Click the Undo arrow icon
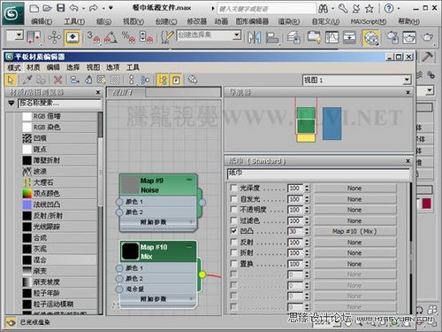Viewport: 442px width, 332px height. [x=74, y=8]
